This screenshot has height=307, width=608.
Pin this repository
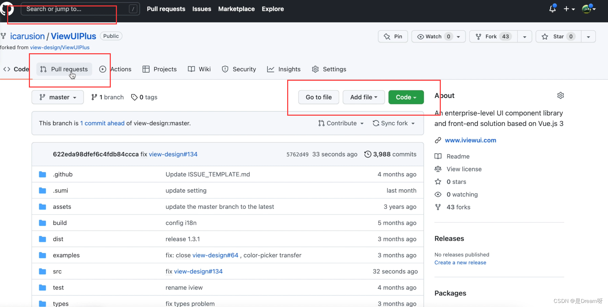393,36
